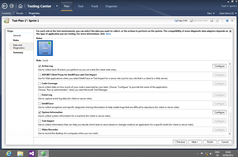Open the Open Items (1) dropdown

228,13
